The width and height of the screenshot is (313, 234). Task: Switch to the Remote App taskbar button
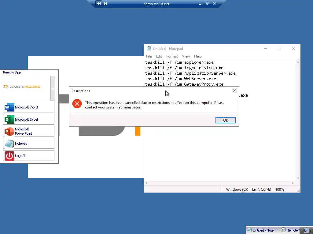pyautogui.click(x=290, y=230)
